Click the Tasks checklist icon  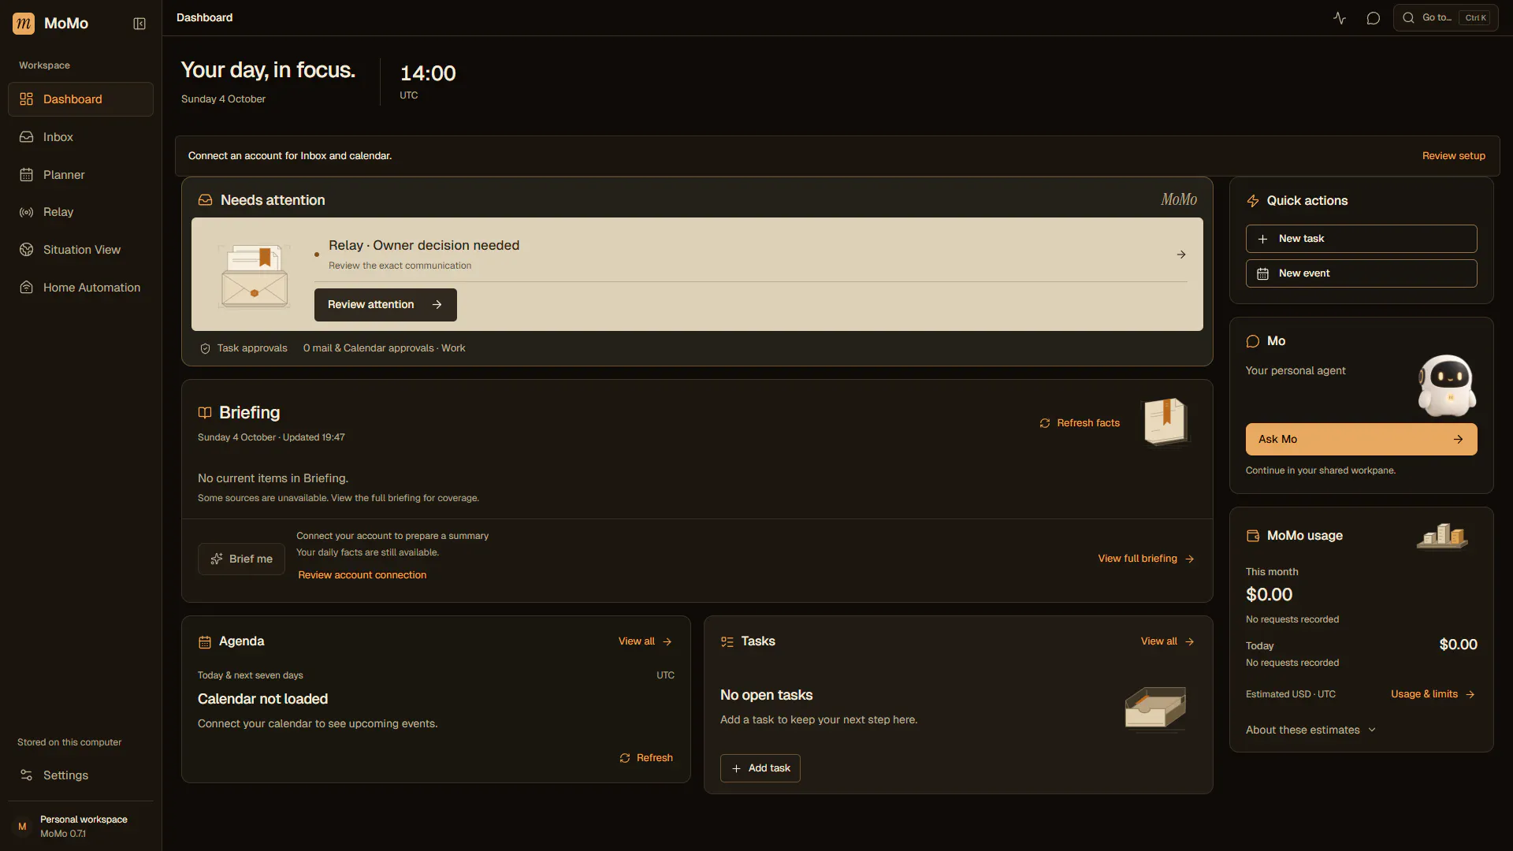(727, 642)
